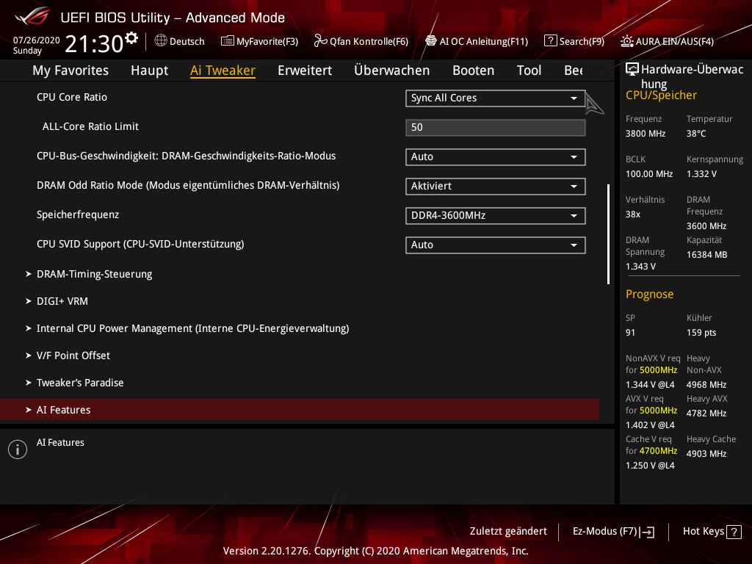752x564 pixels.
Task: Click the Search question mark icon
Action: [550, 41]
